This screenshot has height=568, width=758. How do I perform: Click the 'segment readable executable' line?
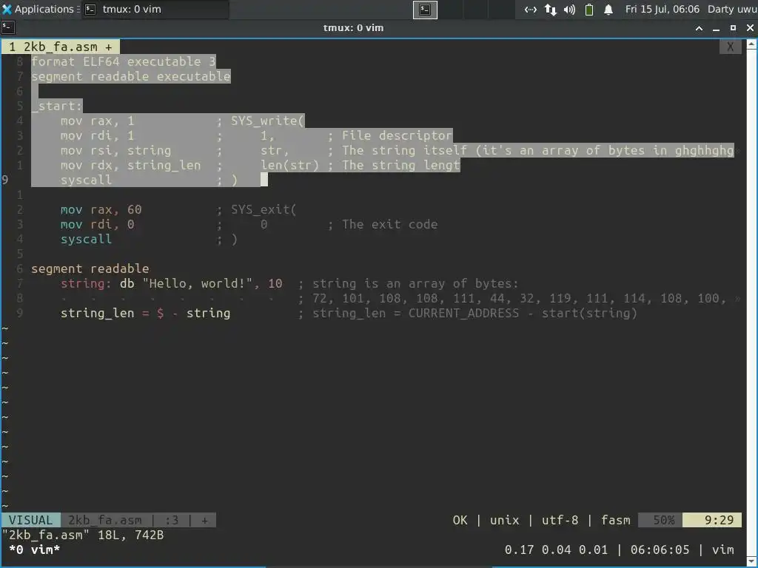point(130,76)
